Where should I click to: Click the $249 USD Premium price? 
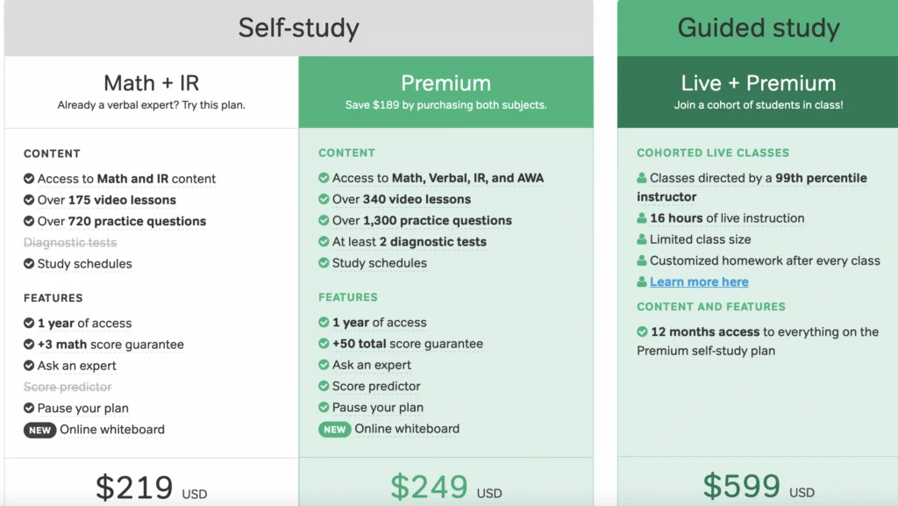click(x=446, y=487)
